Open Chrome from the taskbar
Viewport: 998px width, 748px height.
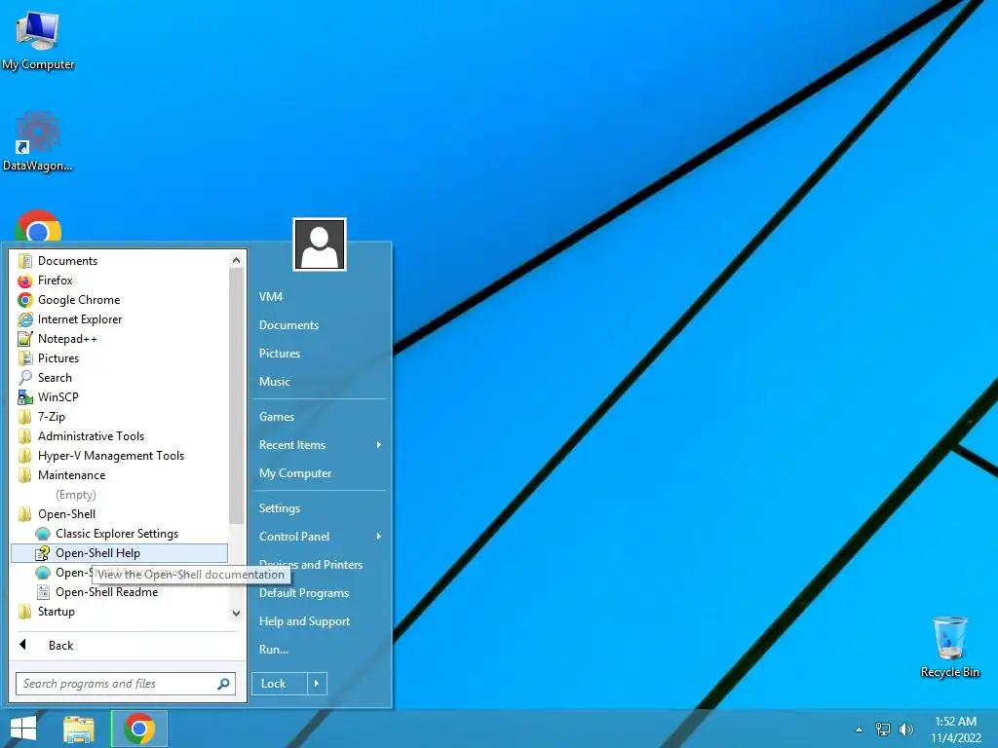click(x=139, y=729)
